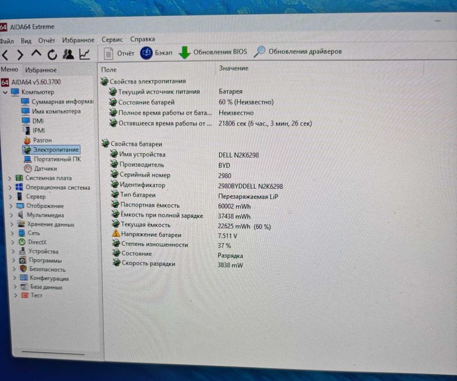Click the Мультимедиа speaker icon

[20, 215]
